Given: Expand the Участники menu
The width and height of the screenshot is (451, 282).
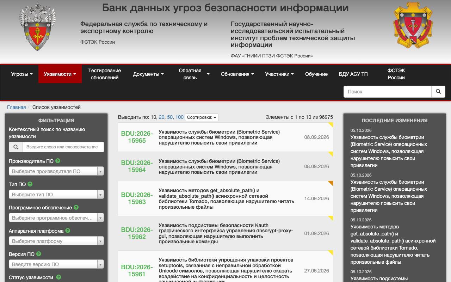Looking at the screenshot, I should 279,74.
